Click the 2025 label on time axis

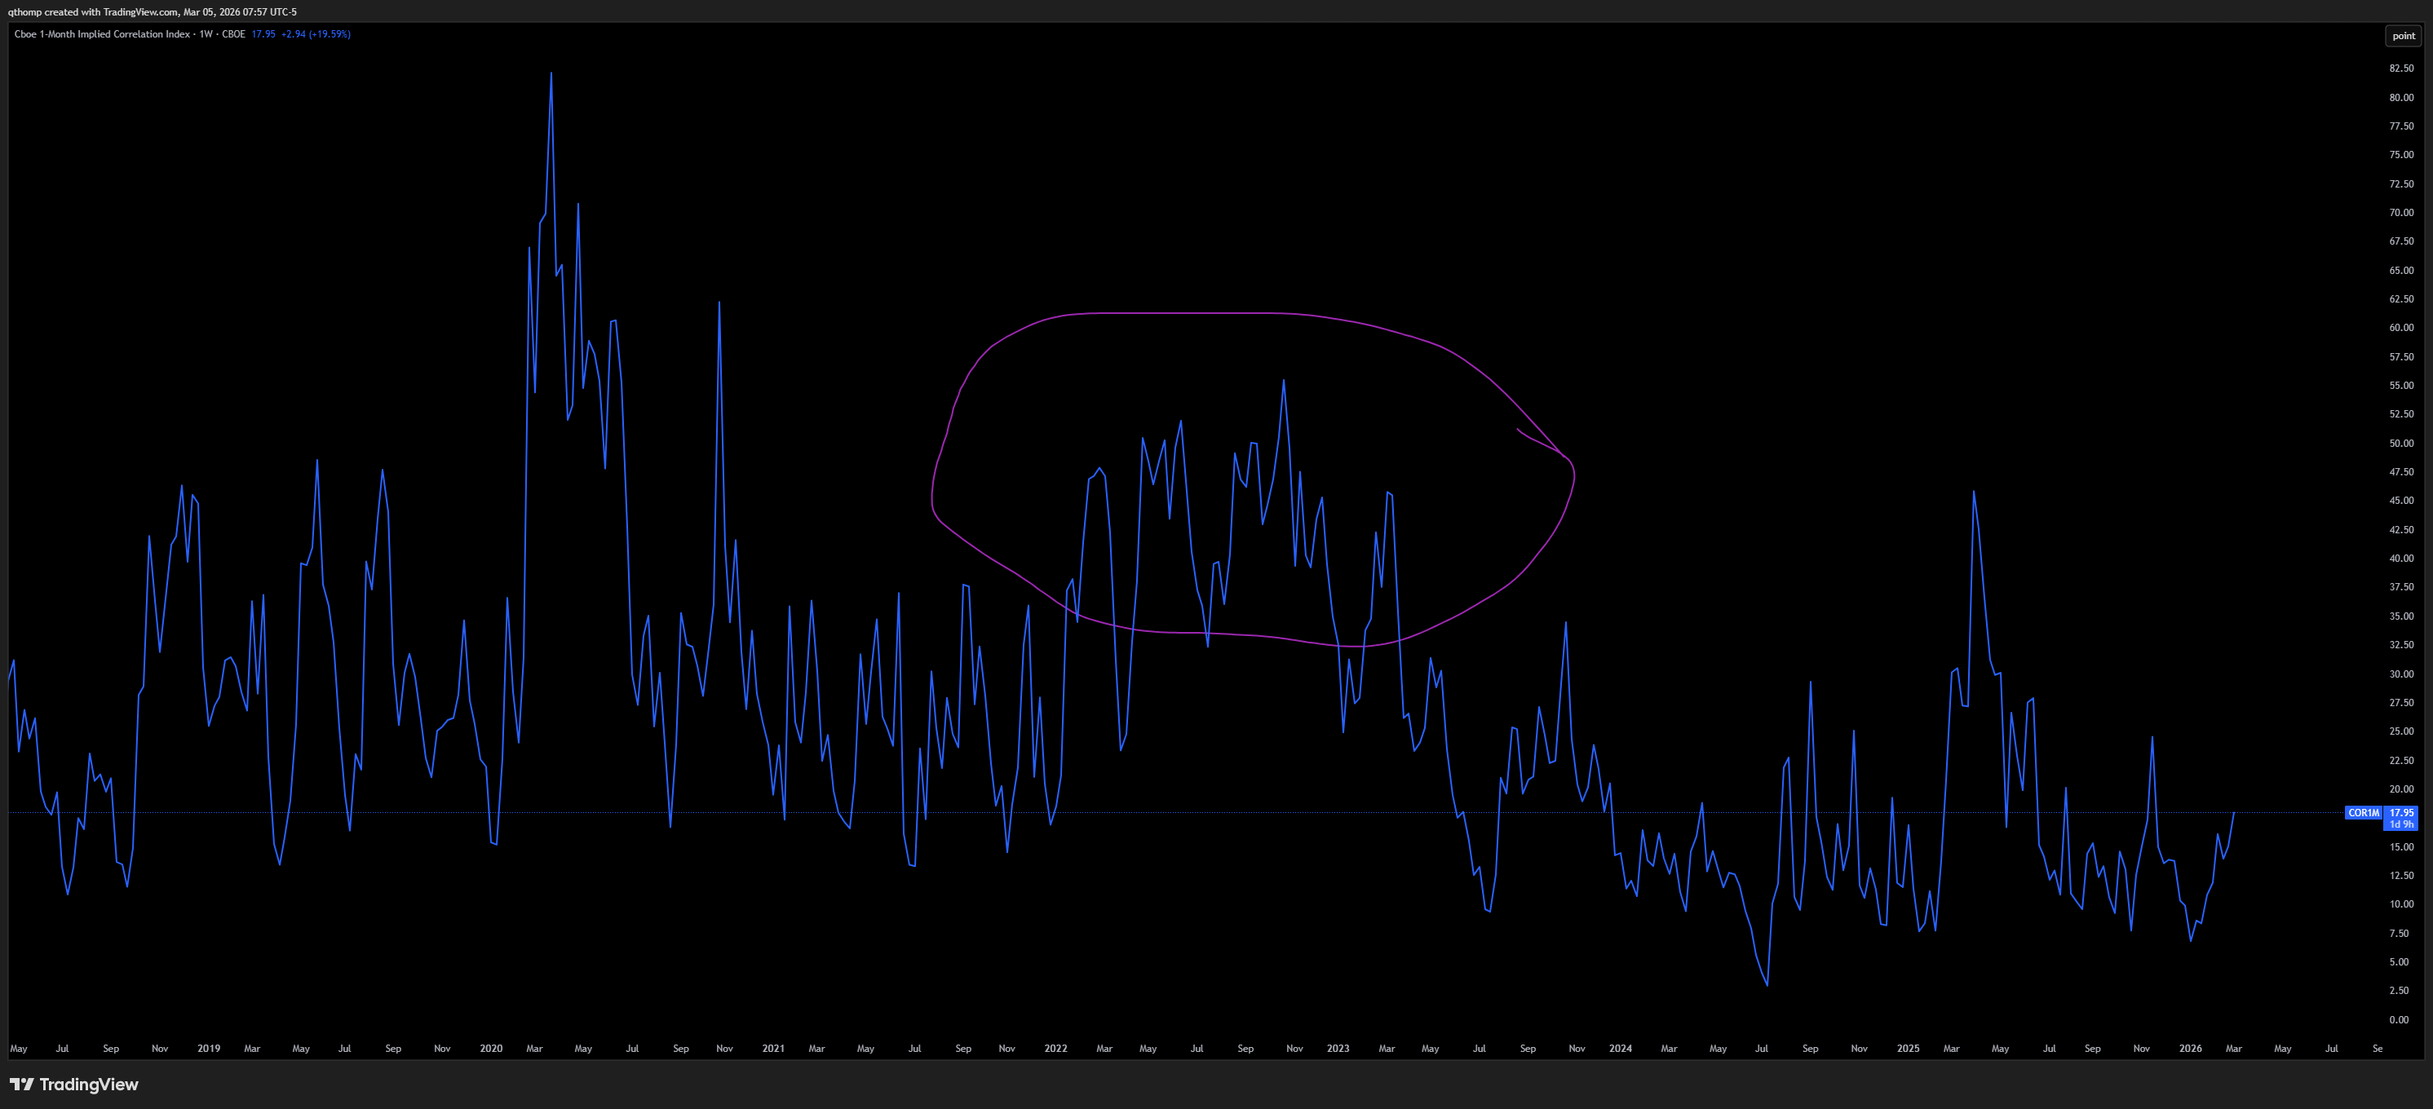[x=1907, y=1049]
